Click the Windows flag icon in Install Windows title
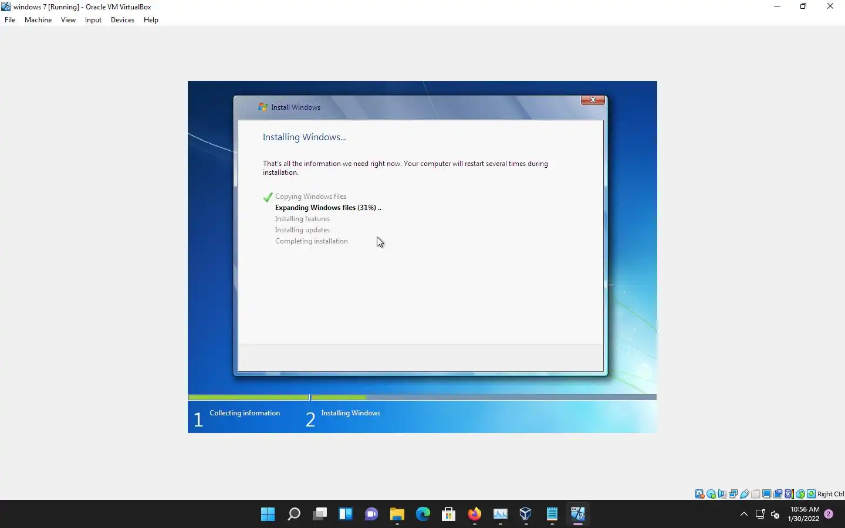Viewport: 845px width, 528px height. [x=263, y=107]
